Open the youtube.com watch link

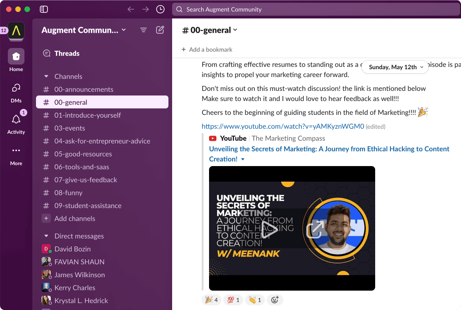pyautogui.click(x=283, y=126)
